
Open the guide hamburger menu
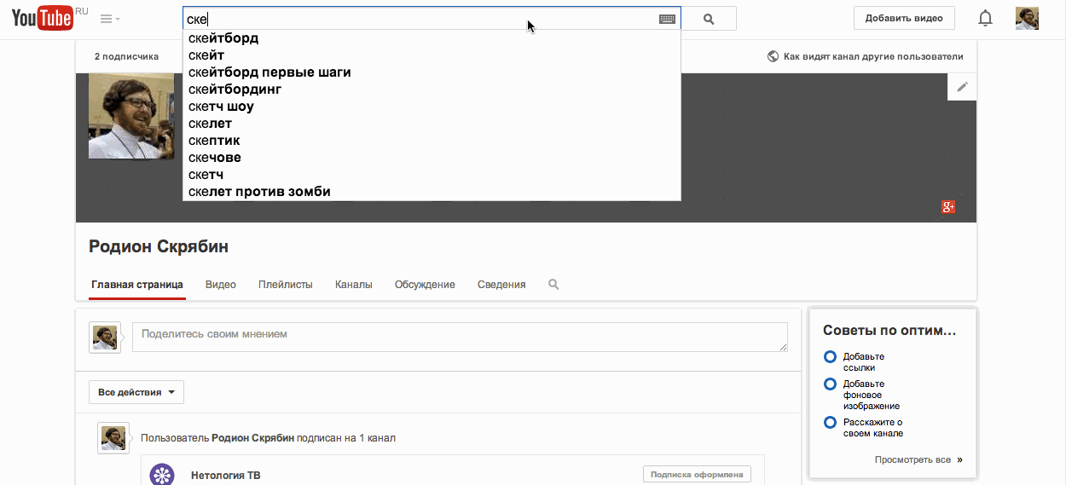tap(110, 19)
